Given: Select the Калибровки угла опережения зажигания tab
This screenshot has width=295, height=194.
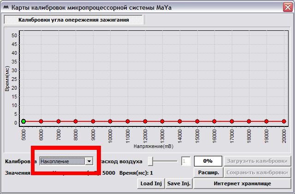Looking at the screenshot, I should [74, 20].
